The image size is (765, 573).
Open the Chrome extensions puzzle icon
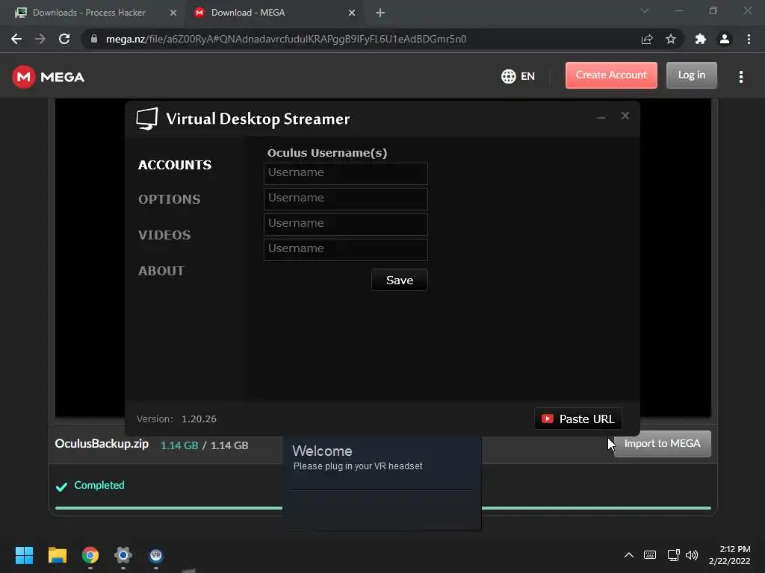point(701,39)
